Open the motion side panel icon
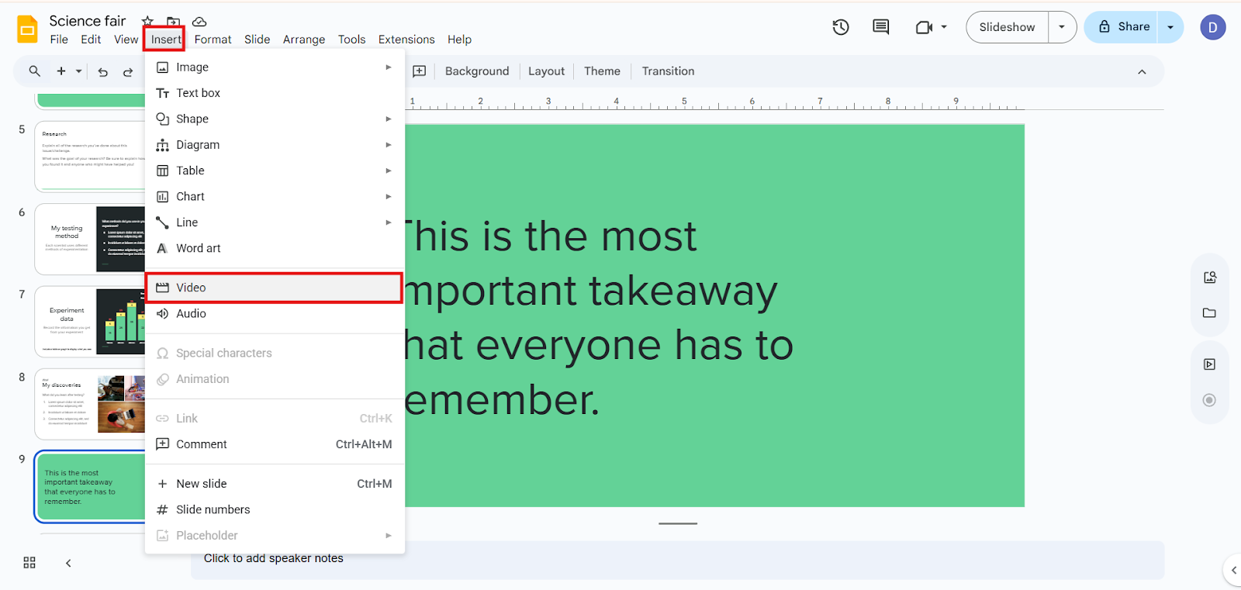 point(1210,364)
